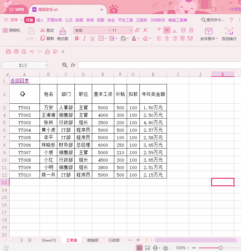The image size is (241, 251).
Task: Click the print icon in quick toolbar
Action: pyautogui.click(x=16, y=52)
